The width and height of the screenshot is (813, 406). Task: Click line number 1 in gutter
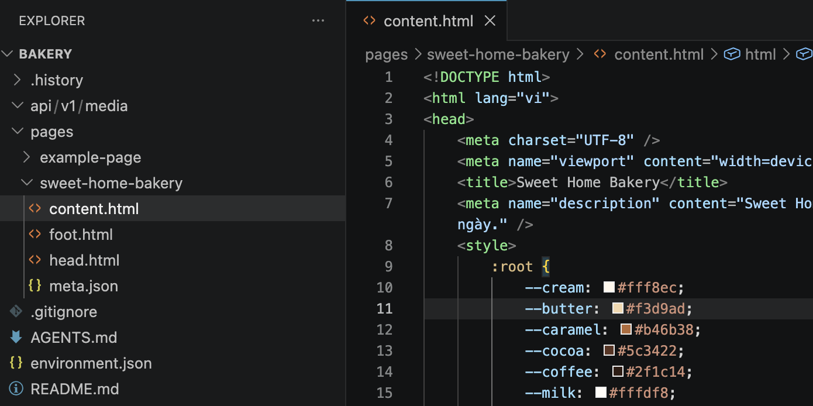coord(389,77)
